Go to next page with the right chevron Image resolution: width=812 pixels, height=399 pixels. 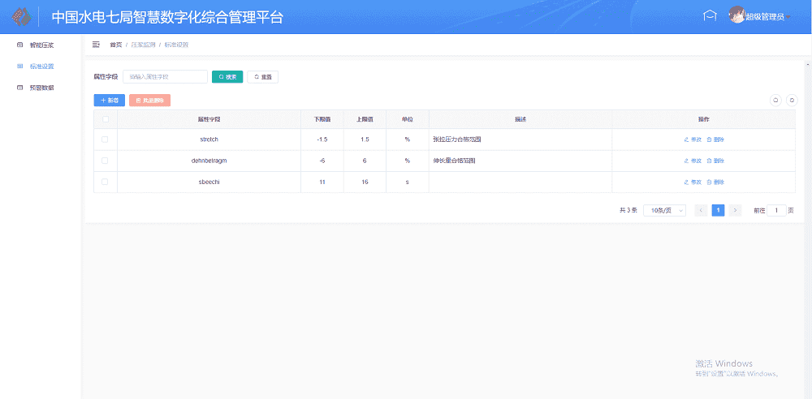click(x=736, y=210)
